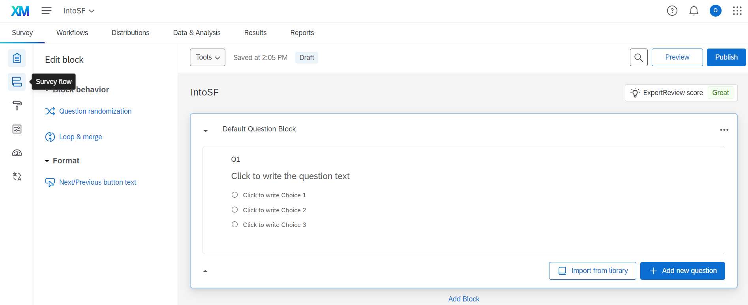Open the help question mark icon

click(x=672, y=11)
